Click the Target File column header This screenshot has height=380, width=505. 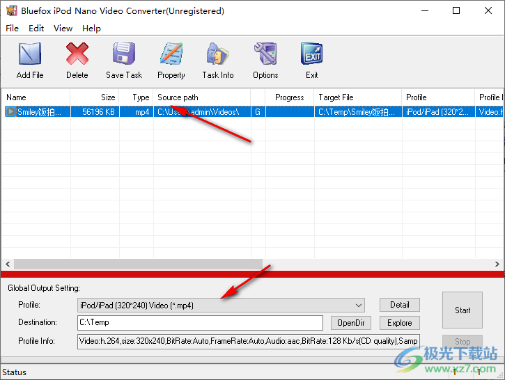coord(358,97)
